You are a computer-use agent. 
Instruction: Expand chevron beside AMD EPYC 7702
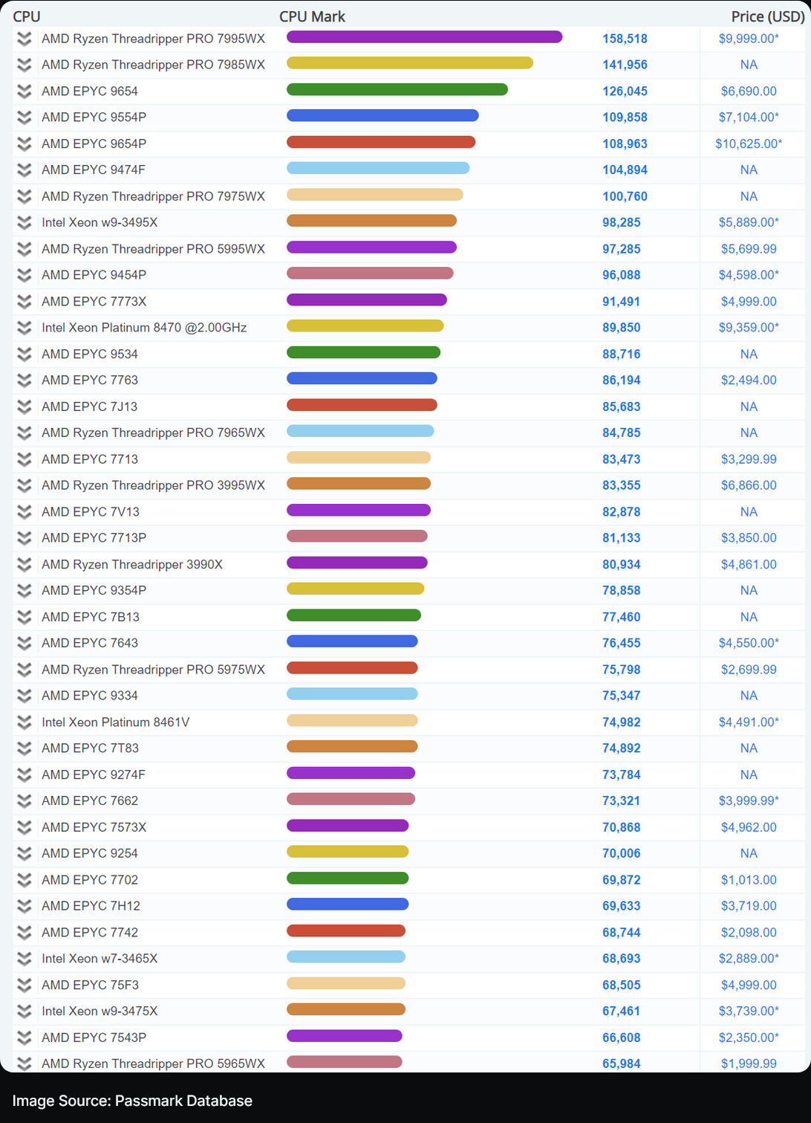(x=25, y=880)
